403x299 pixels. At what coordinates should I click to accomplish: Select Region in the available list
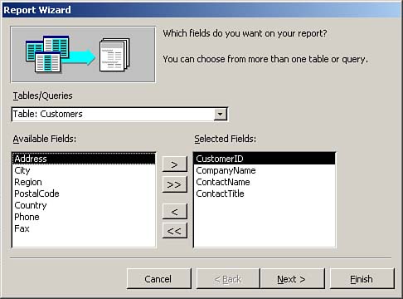coord(84,182)
